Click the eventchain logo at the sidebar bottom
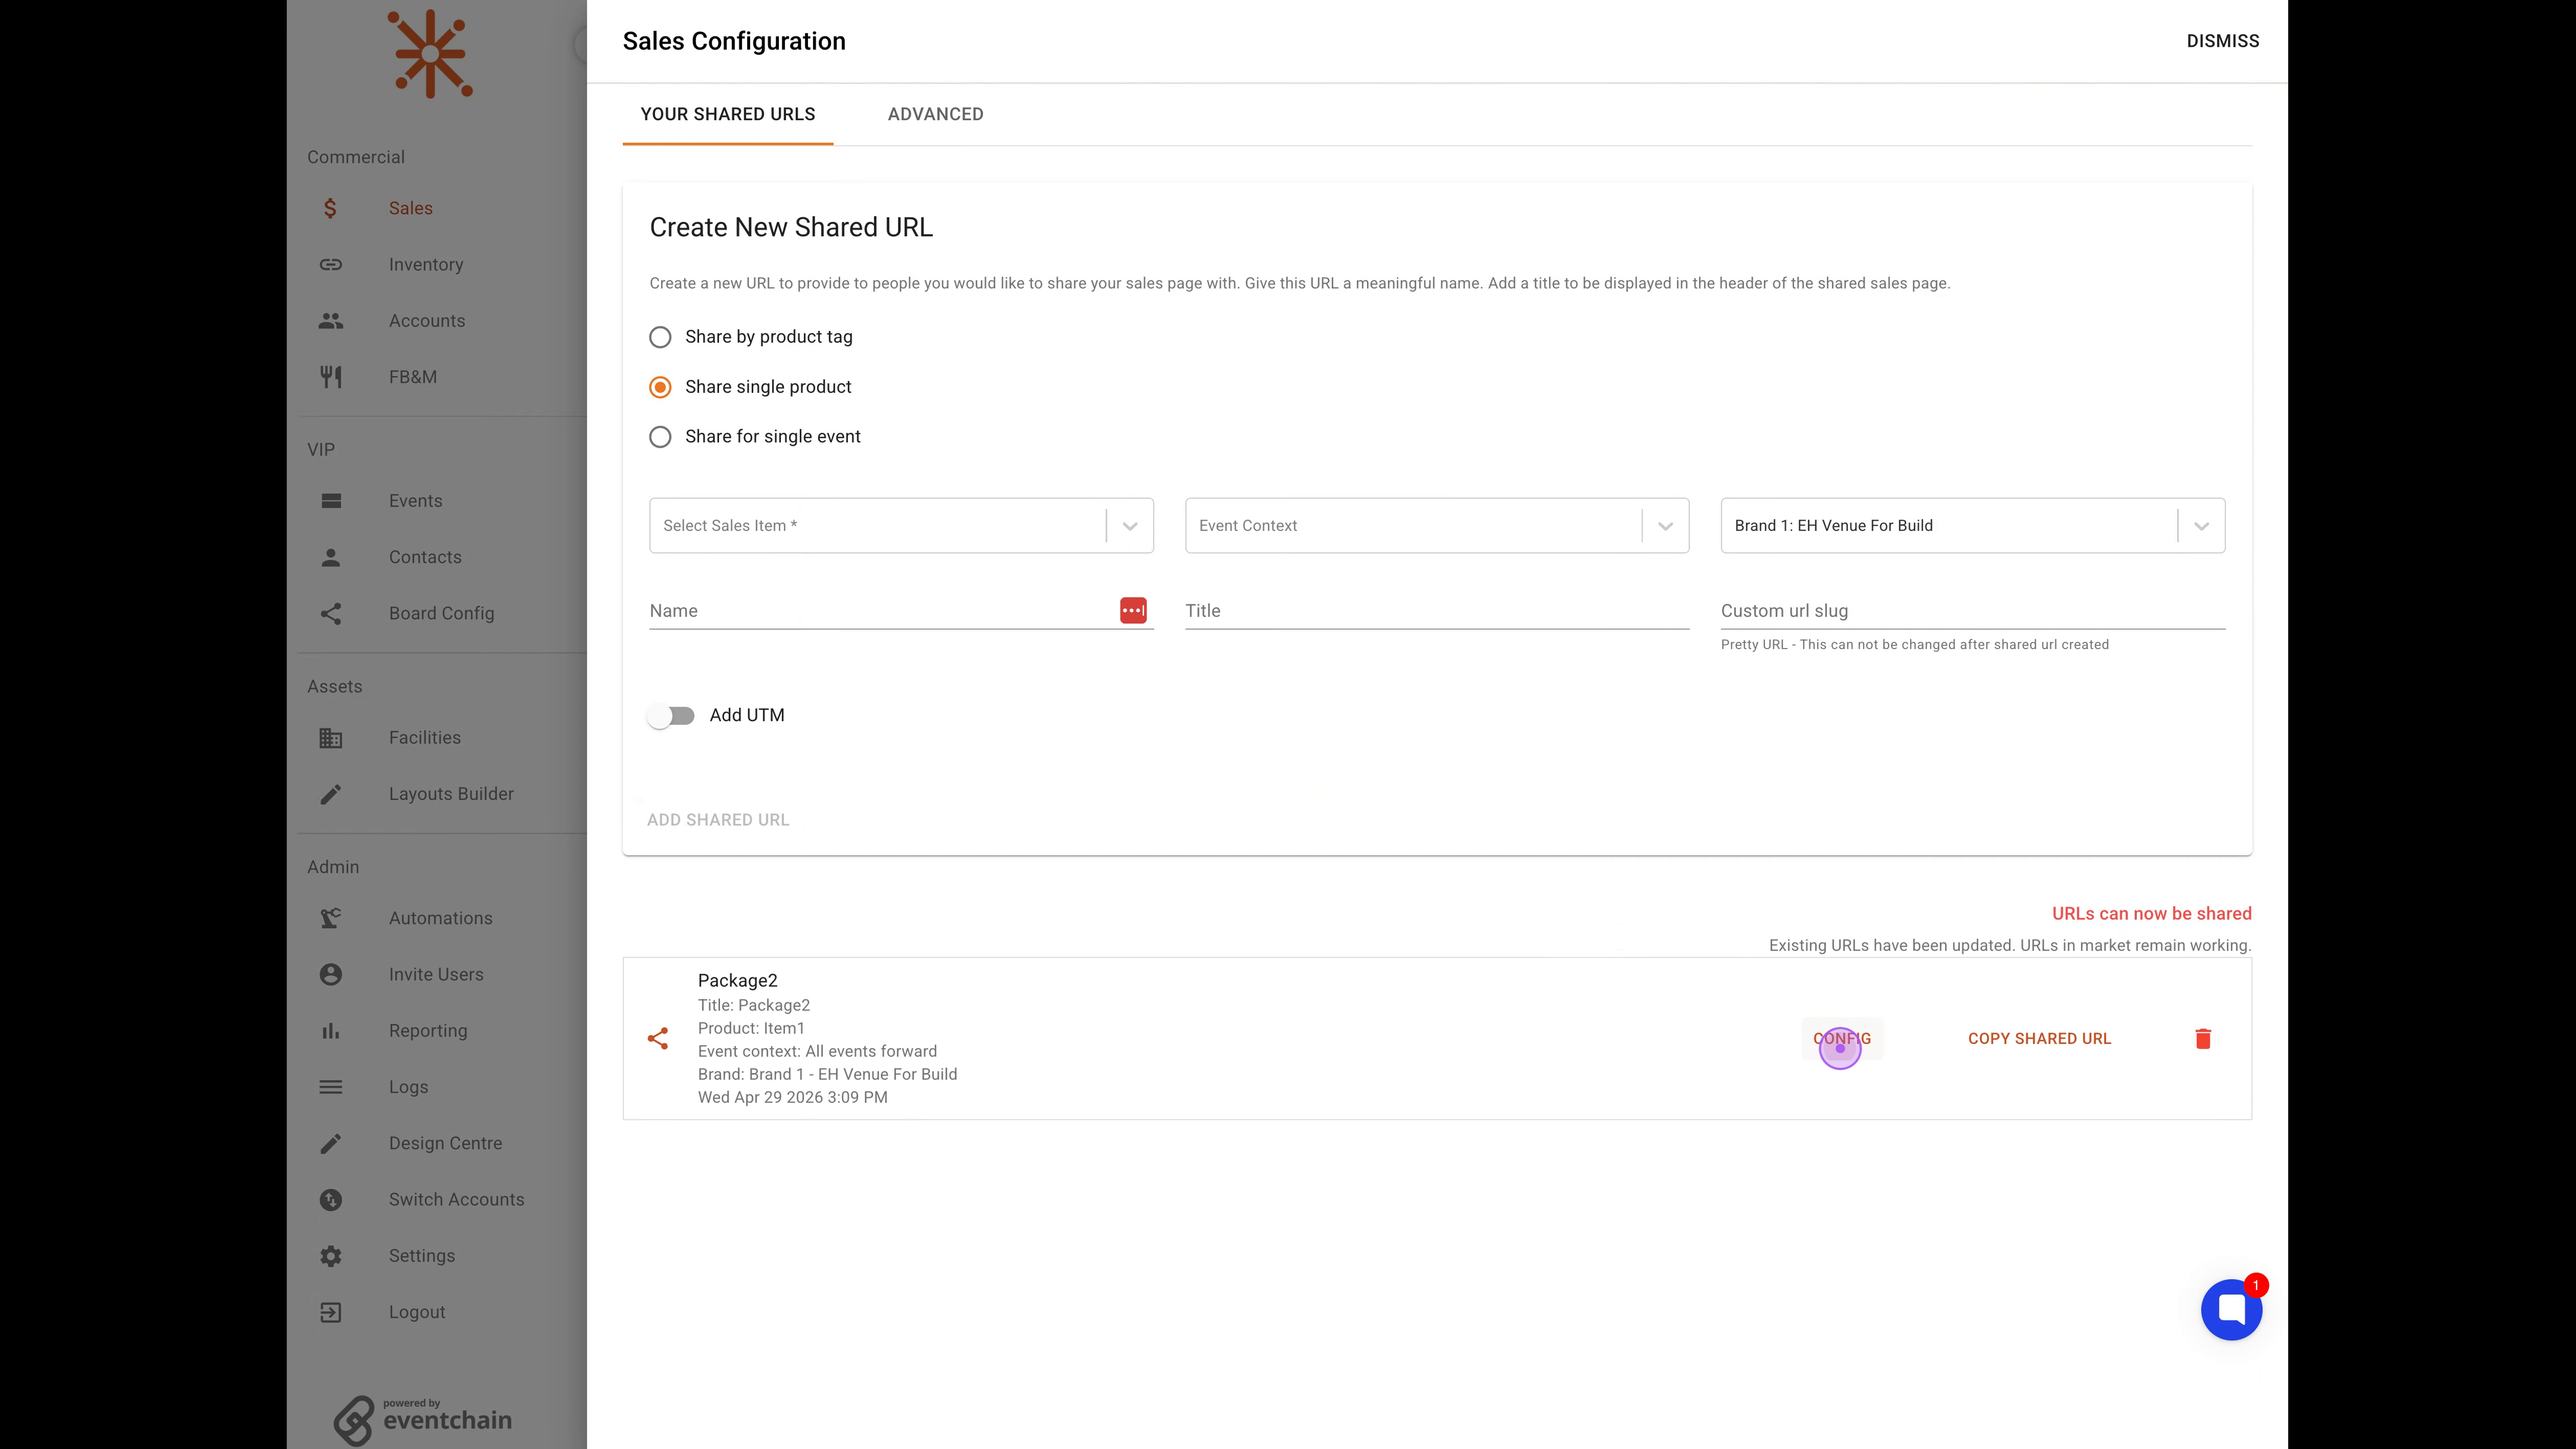This screenshot has height=1449, width=2576. pyautogui.click(x=422, y=1420)
